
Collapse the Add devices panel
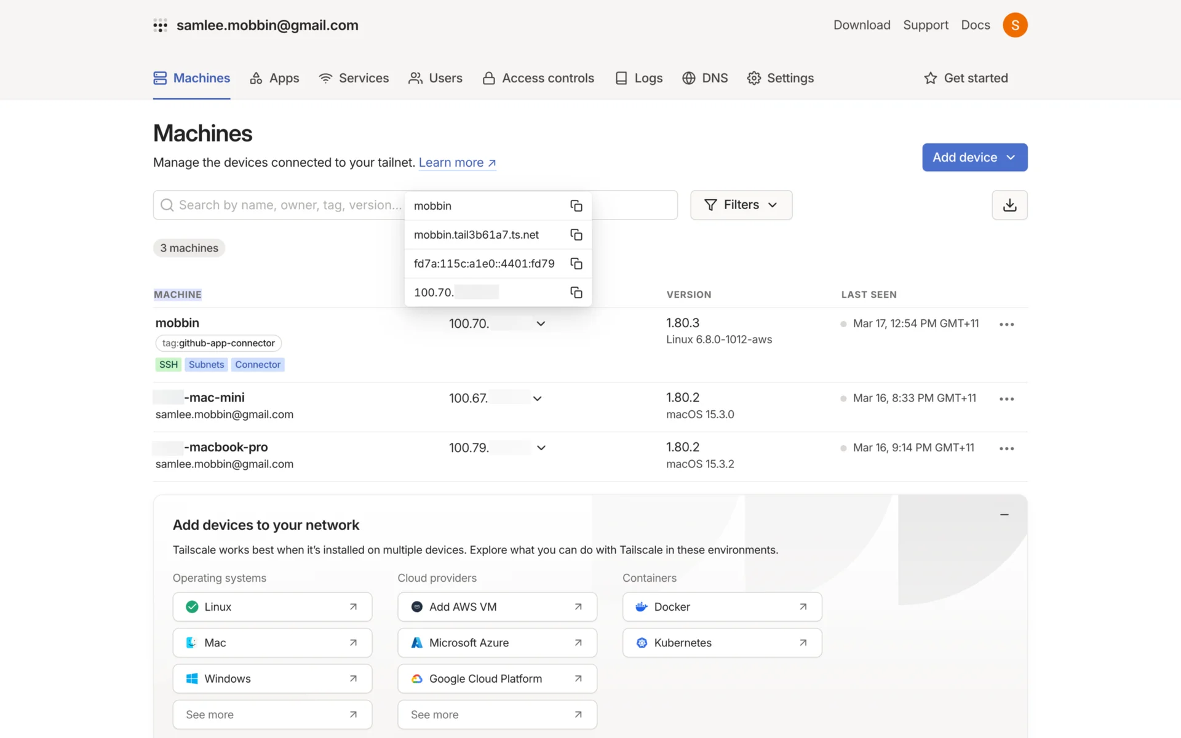pos(1004,514)
